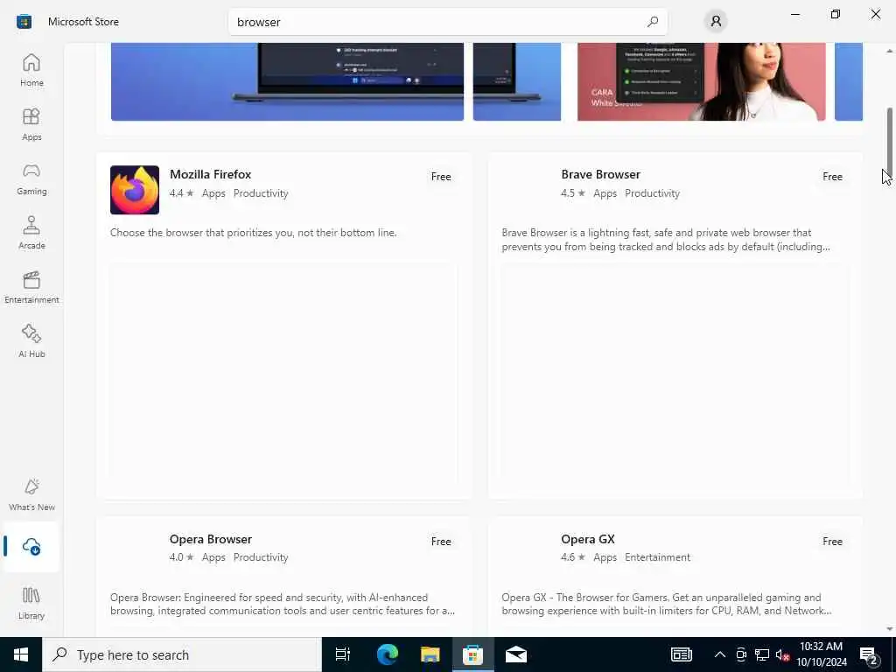Click the browser search input field
The width and height of the screenshot is (896, 672).
[447, 22]
